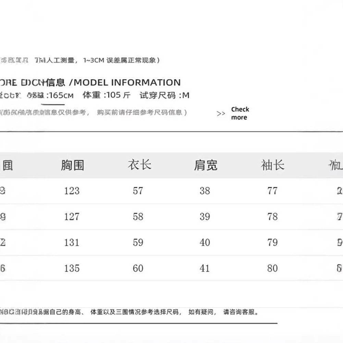Click the 如有疑问 请咨询客服 footer text

223,312
